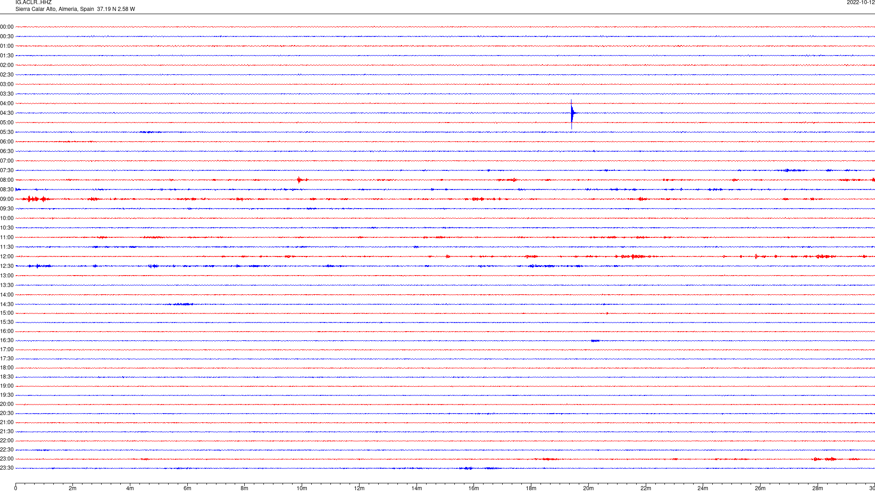
Task: Select the 12:30 row label
Action: pos(7,266)
